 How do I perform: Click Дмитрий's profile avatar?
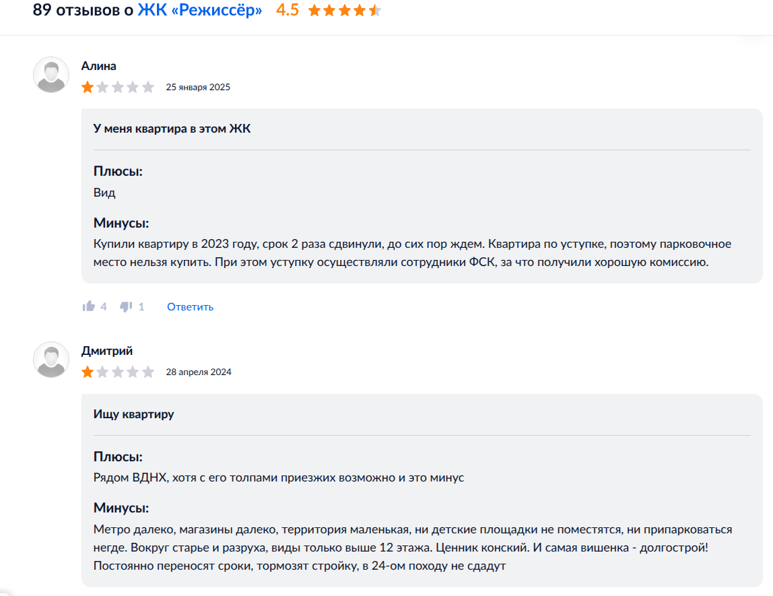51,360
